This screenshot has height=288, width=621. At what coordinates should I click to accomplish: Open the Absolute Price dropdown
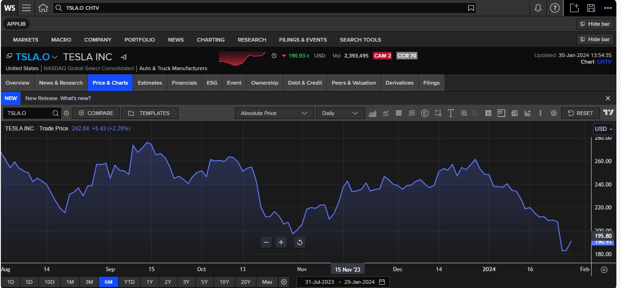coord(274,113)
